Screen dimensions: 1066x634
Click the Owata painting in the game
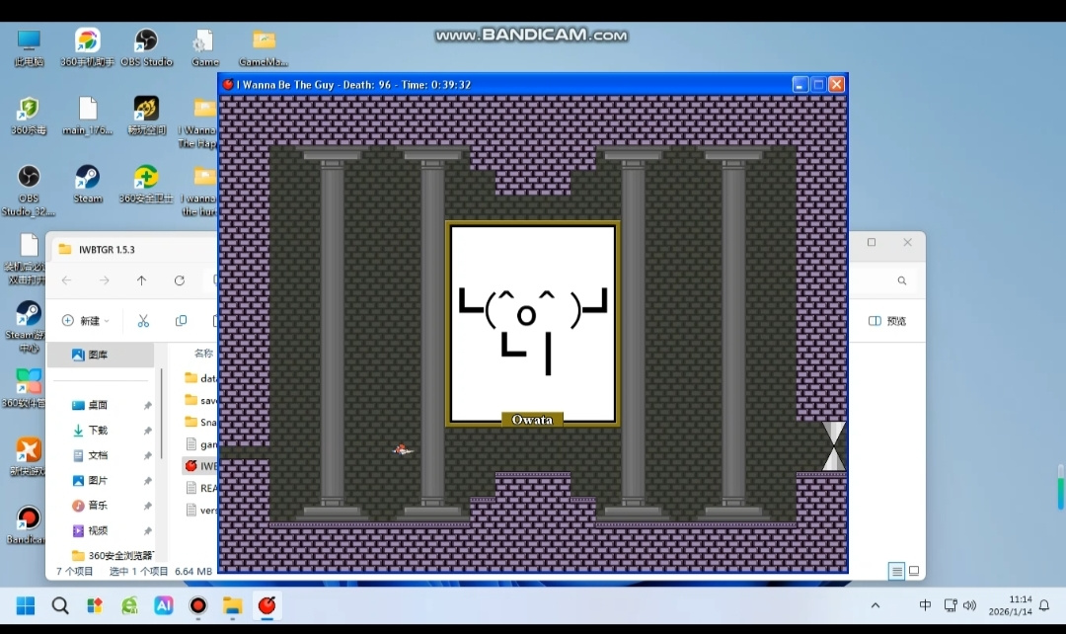[532, 324]
